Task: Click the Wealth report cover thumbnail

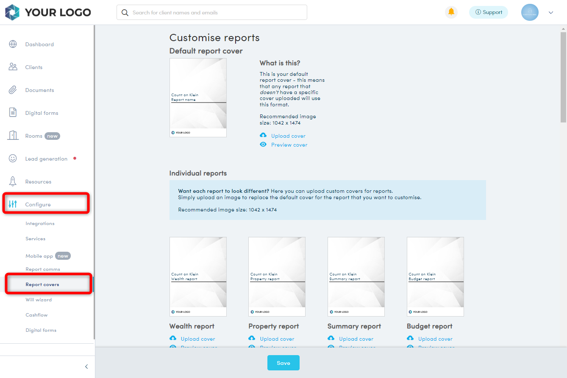Action: tap(198, 277)
